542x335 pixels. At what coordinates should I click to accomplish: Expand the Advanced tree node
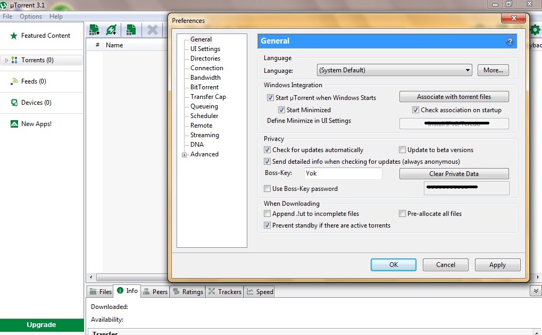click(x=184, y=155)
